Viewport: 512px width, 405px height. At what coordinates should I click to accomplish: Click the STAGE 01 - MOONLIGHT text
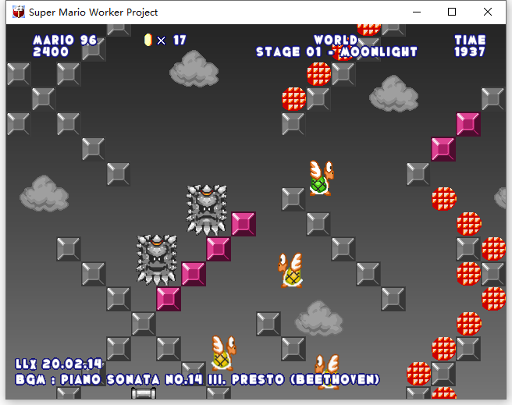point(336,52)
